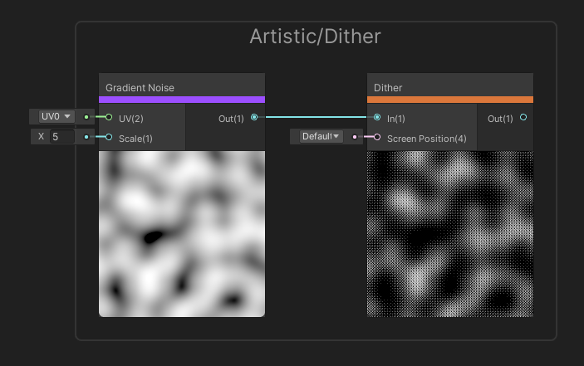Click the UV(2) input port
This screenshot has width=584, height=366.
(109, 117)
